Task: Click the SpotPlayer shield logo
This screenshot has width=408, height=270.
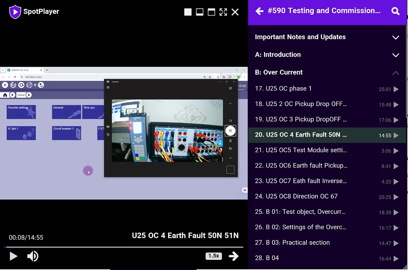Action: [x=15, y=12]
